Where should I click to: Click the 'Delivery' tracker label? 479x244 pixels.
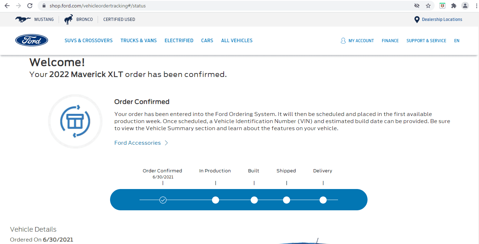322,171
